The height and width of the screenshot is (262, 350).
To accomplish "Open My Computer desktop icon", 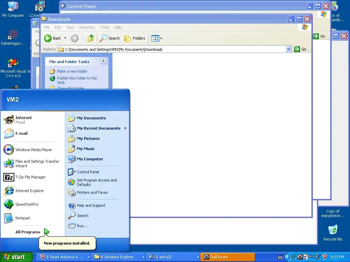I will (x=13, y=9).
